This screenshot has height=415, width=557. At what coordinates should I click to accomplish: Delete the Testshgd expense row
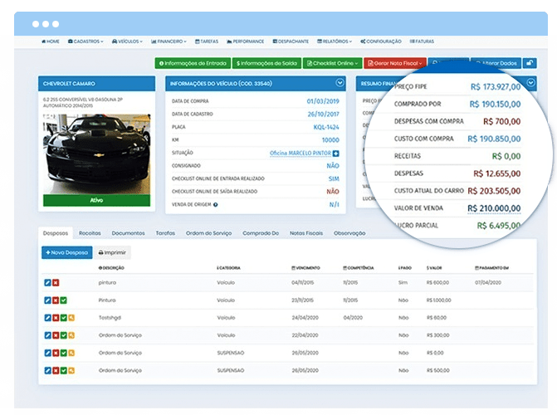(x=56, y=318)
